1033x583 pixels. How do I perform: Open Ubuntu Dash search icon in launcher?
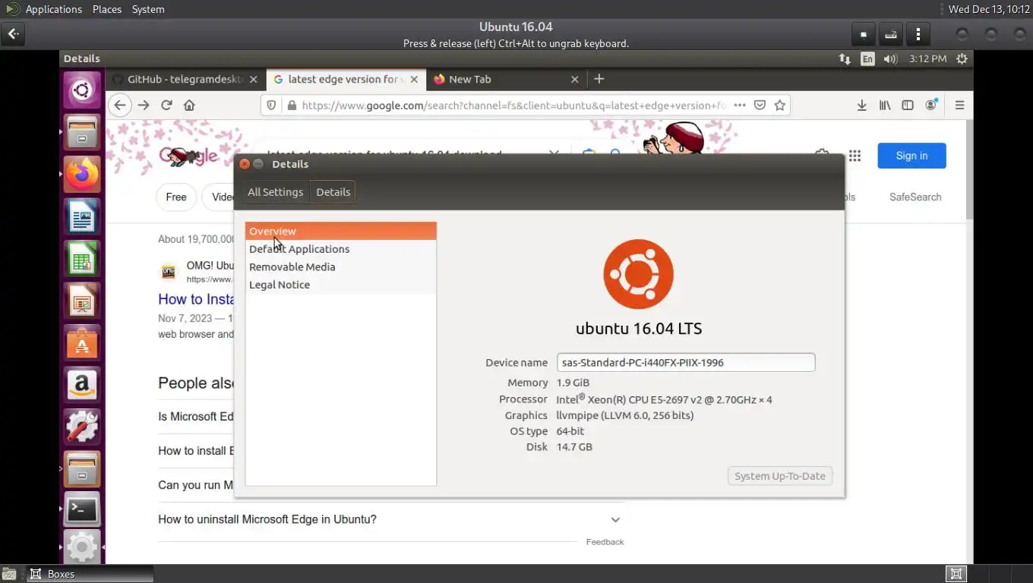82,91
